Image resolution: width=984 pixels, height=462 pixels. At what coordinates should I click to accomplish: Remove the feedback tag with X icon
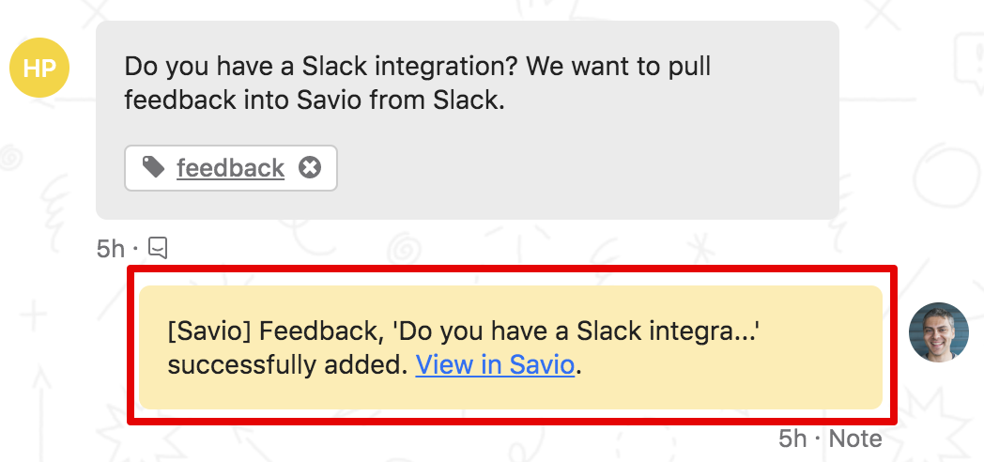click(310, 167)
